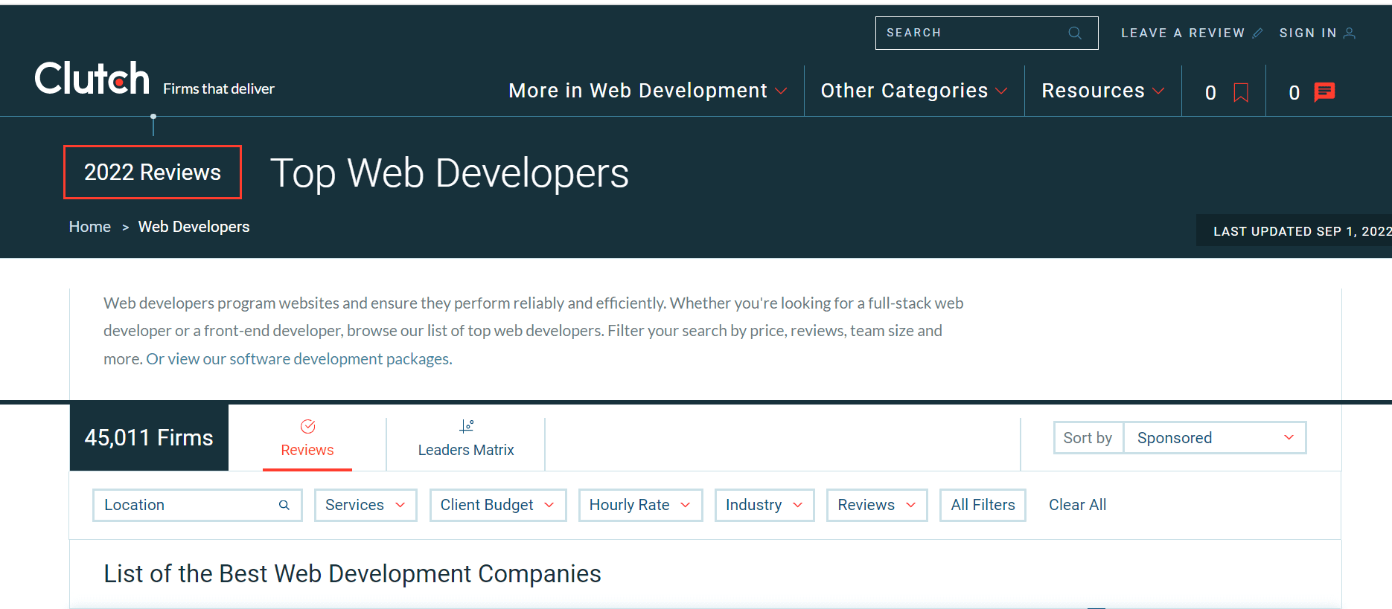The image size is (1392, 609).
Task: Open the Sort by Sponsored dropdown
Action: 1213,438
